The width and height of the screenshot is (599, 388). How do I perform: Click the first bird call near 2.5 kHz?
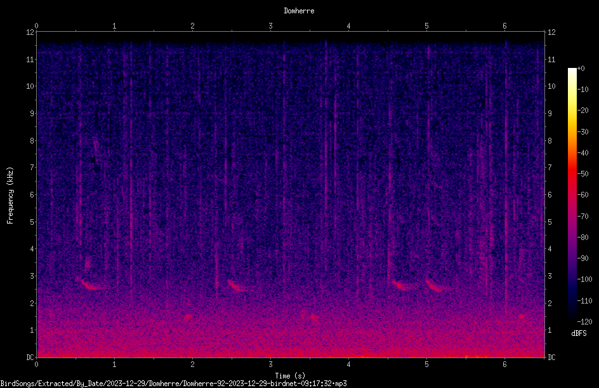tap(91, 284)
